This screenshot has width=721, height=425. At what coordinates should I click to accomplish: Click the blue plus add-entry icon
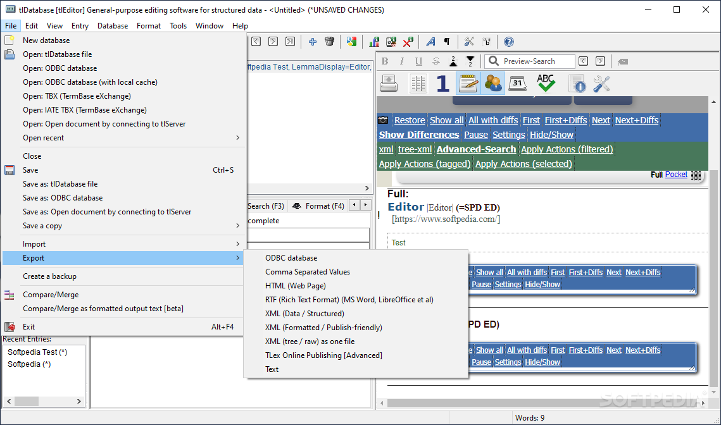[x=313, y=42]
